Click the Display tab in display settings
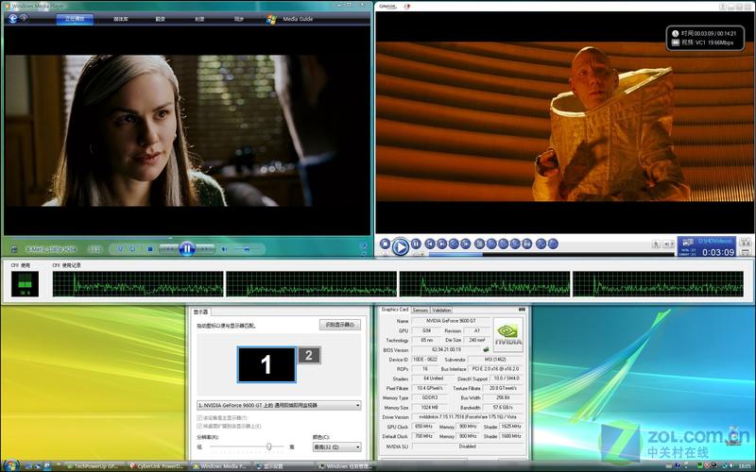This screenshot has width=756, height=472. [200, 312]
